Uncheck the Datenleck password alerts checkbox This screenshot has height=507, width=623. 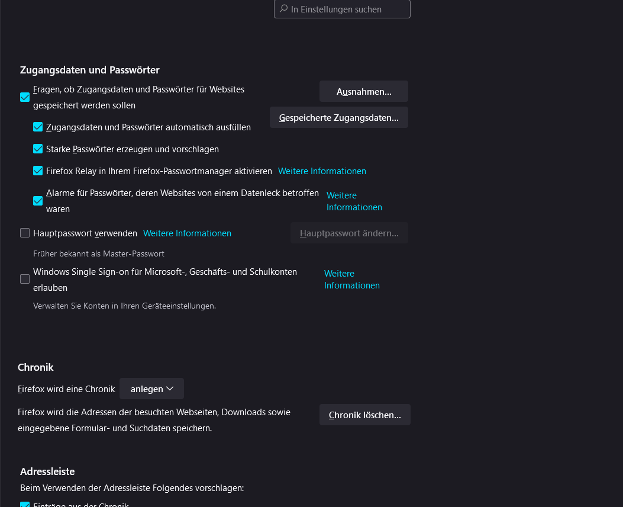[x=38, y=201]
